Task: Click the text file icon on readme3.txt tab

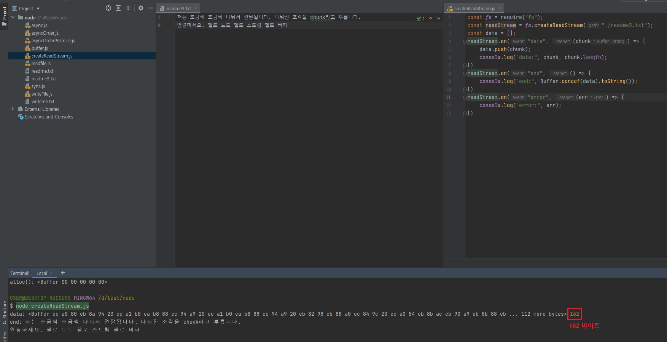Action: pos(162,8)
